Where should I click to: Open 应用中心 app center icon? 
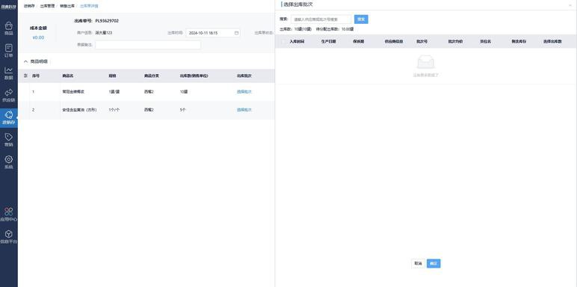click(9, 215)
